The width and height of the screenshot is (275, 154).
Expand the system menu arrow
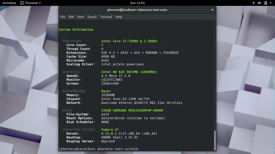[x=271, y=3]
